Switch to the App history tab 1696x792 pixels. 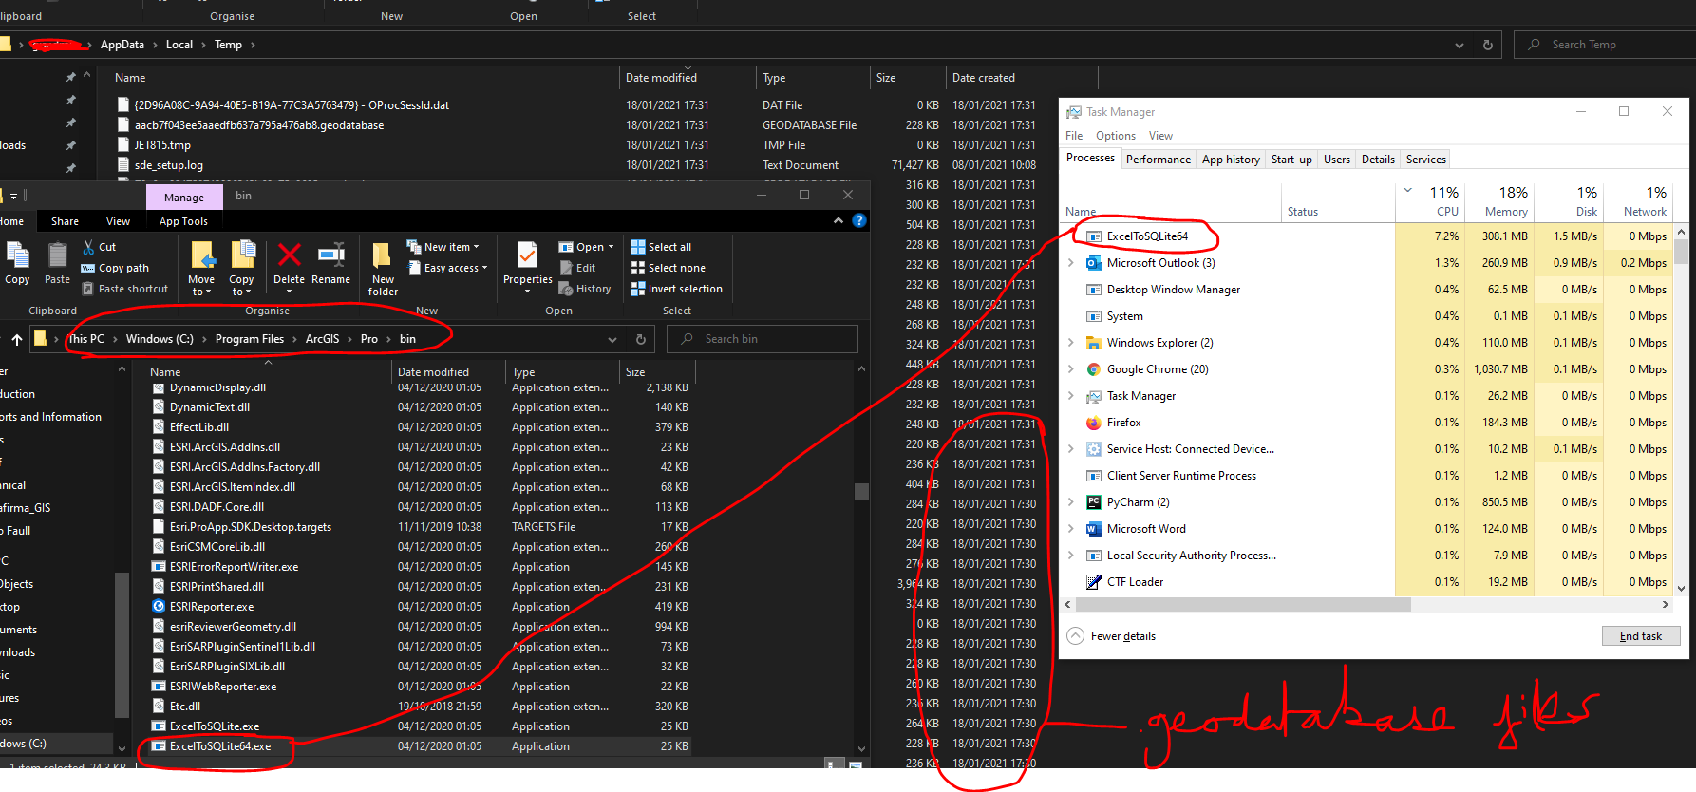(1231, 160)
